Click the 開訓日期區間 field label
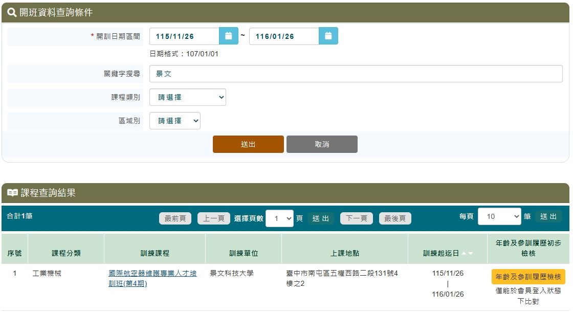The height and width of the screenshot is (313, 573). click(118, 36)
